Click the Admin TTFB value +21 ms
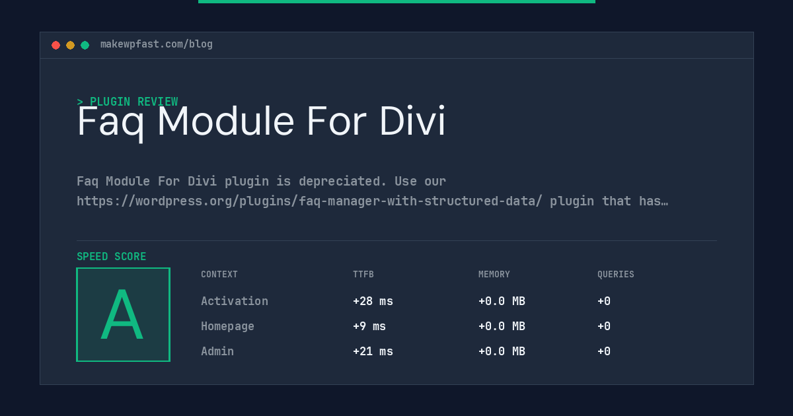793x416 pixels. tap(373, 351)
